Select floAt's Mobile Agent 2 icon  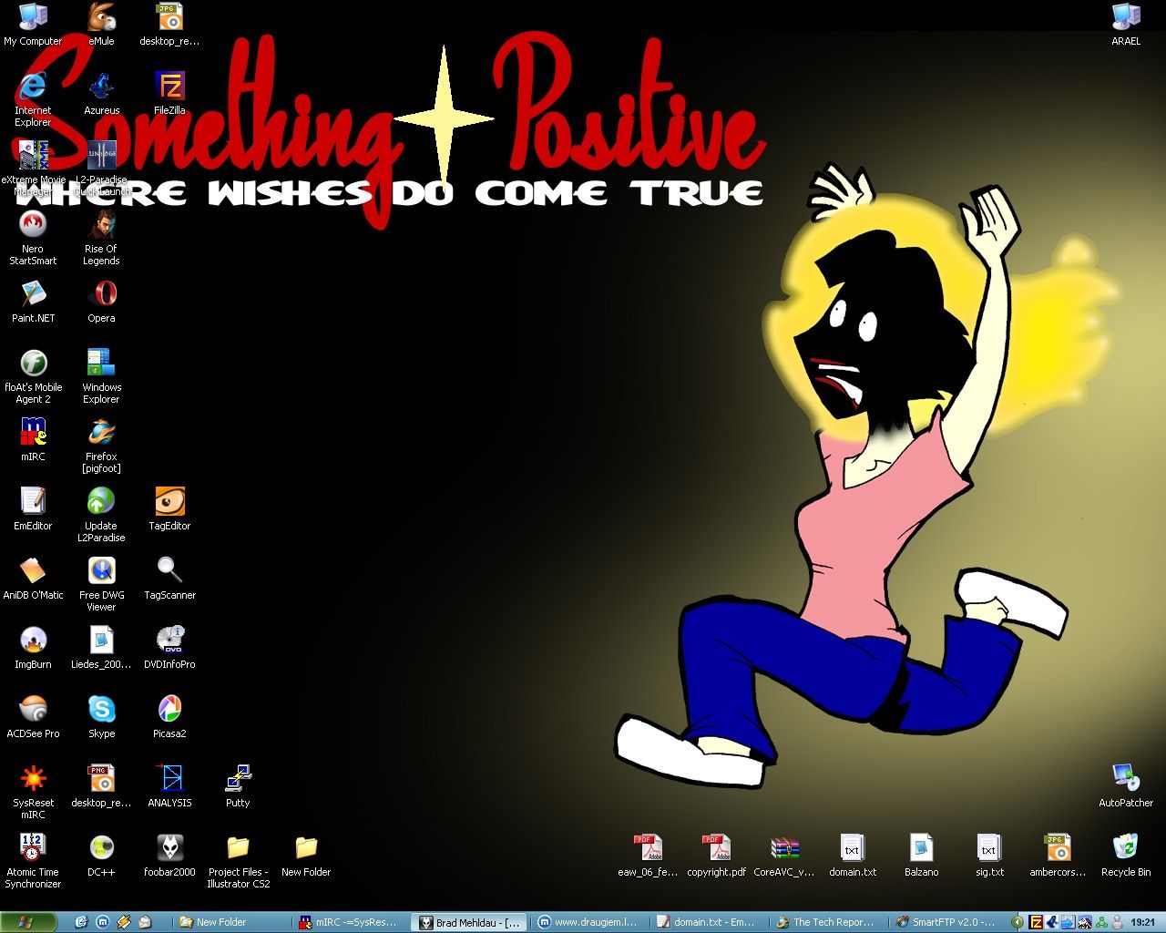pos(33,375)
